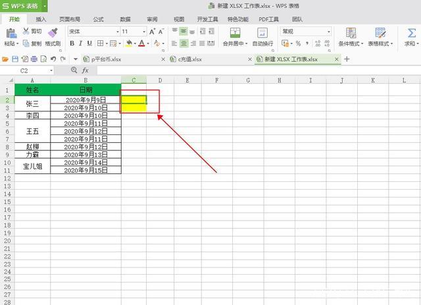The image size is (421, 305).
Task: Undo the last action
Action: 53,59
